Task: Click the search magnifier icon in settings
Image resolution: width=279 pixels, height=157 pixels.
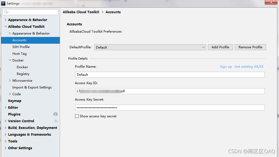Action: pyautogui.click(x=6, y=12)
